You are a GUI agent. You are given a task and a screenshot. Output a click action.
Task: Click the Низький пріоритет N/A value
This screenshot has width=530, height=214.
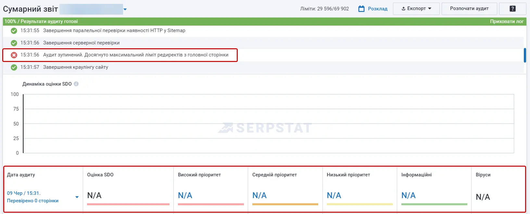coord(334,196)
